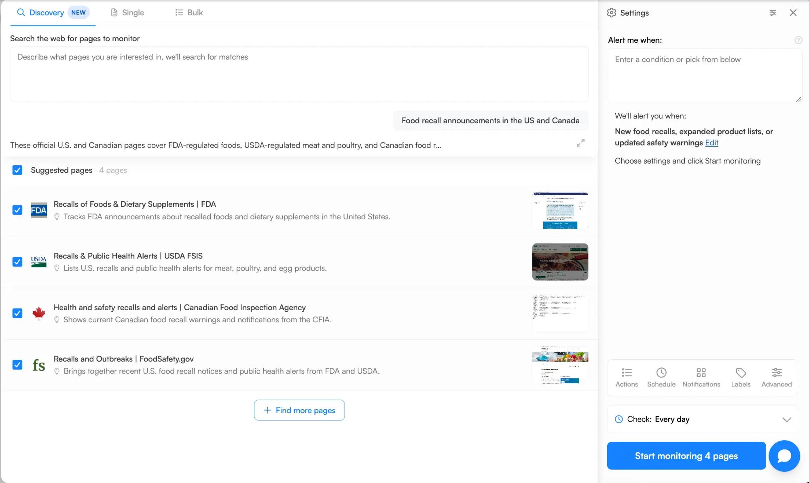
Task: Click the FoodSafety.gov fs logo
Action: 39,365
